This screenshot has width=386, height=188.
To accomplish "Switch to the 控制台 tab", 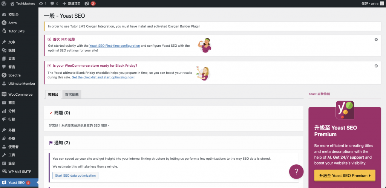I will coord(53,95).
